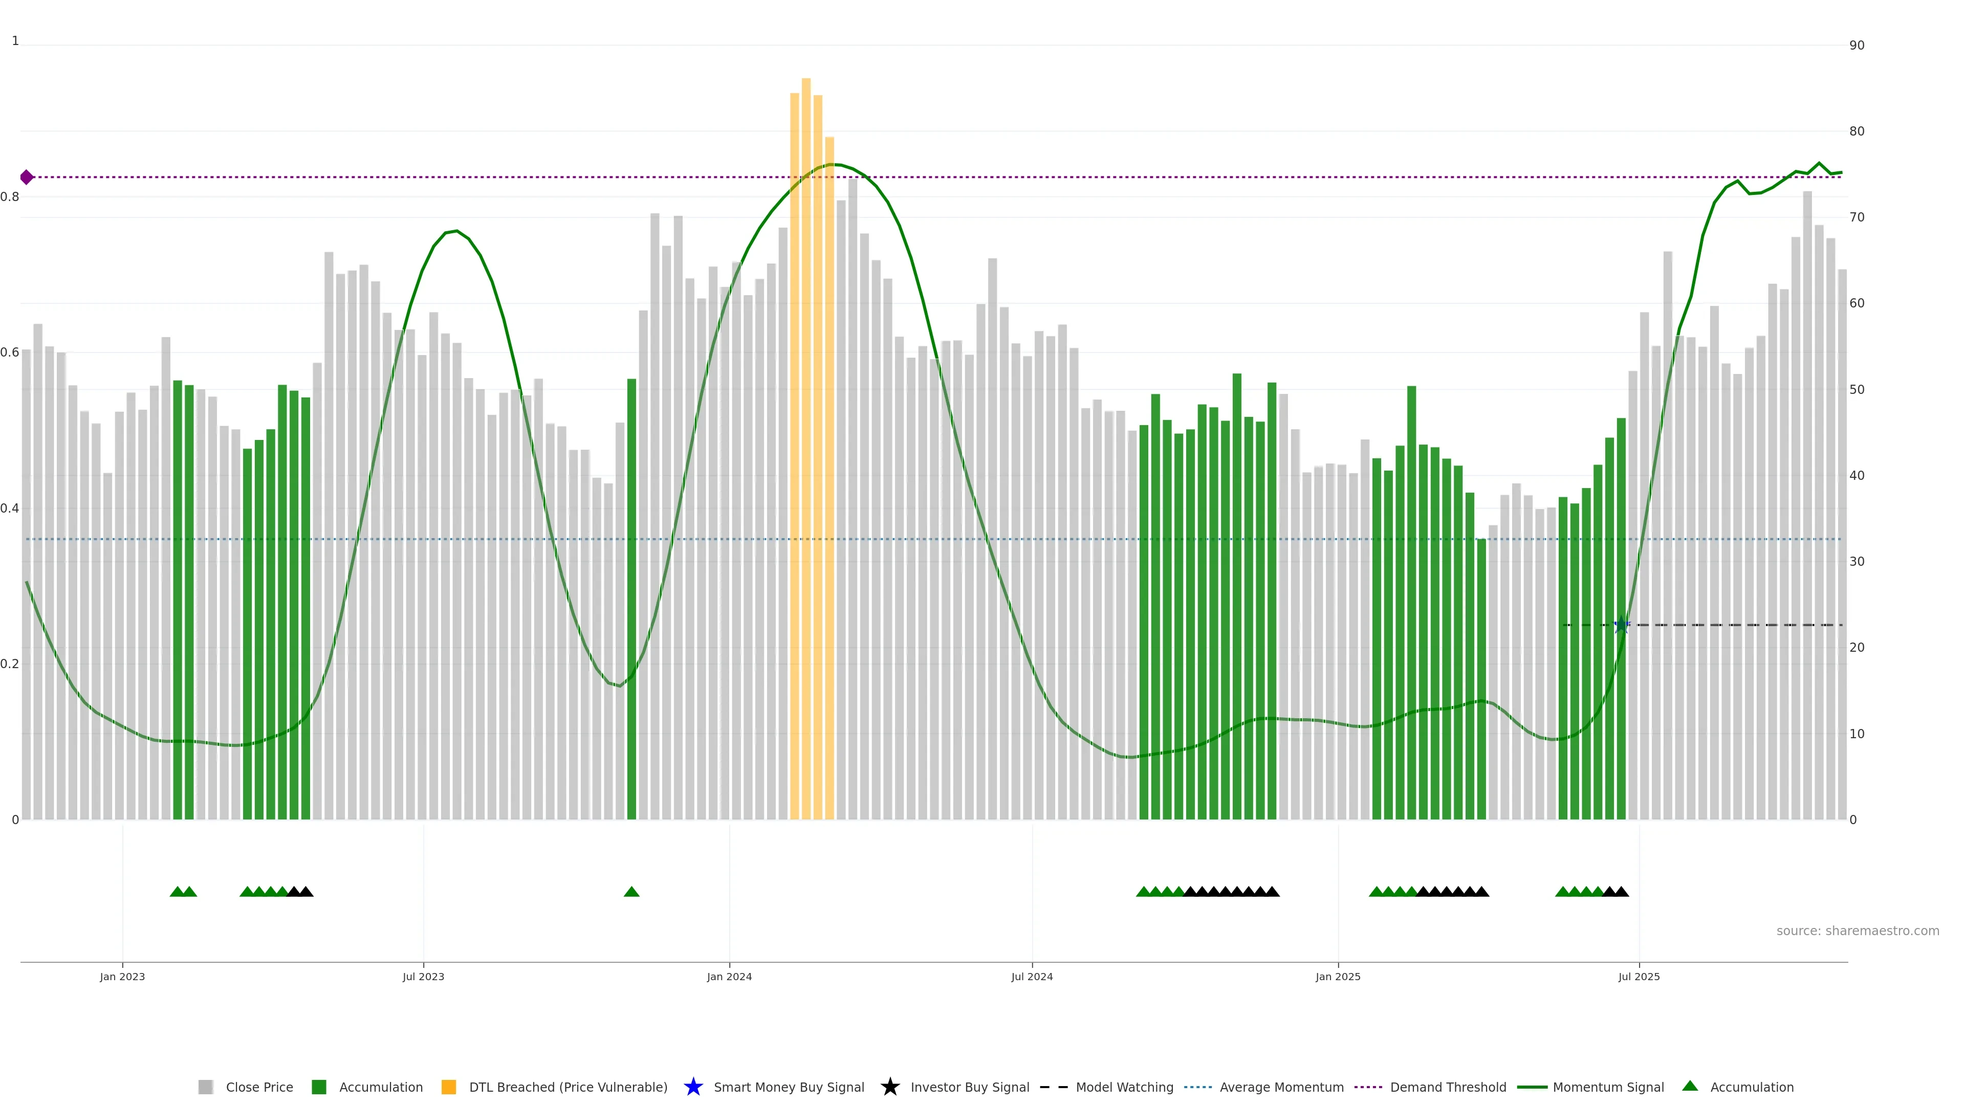Click blue star icon in legend
1965x1105 pixels.
click(x=693, y=1087)
